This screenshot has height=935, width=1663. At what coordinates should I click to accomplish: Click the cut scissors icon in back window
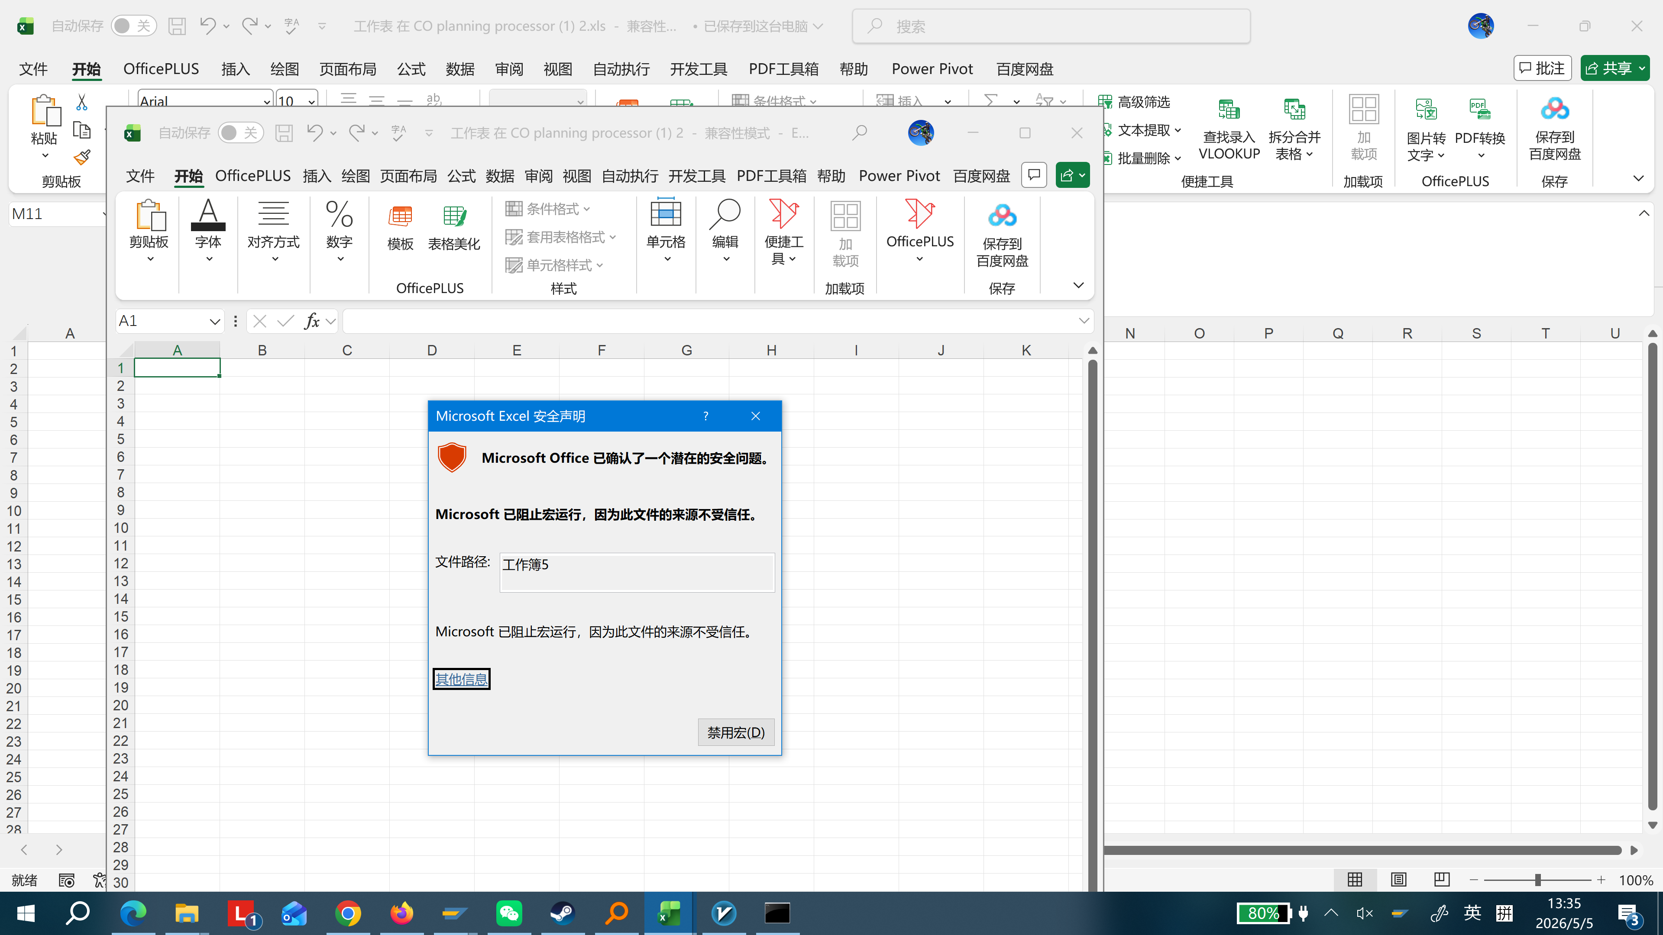click(82, 102)
